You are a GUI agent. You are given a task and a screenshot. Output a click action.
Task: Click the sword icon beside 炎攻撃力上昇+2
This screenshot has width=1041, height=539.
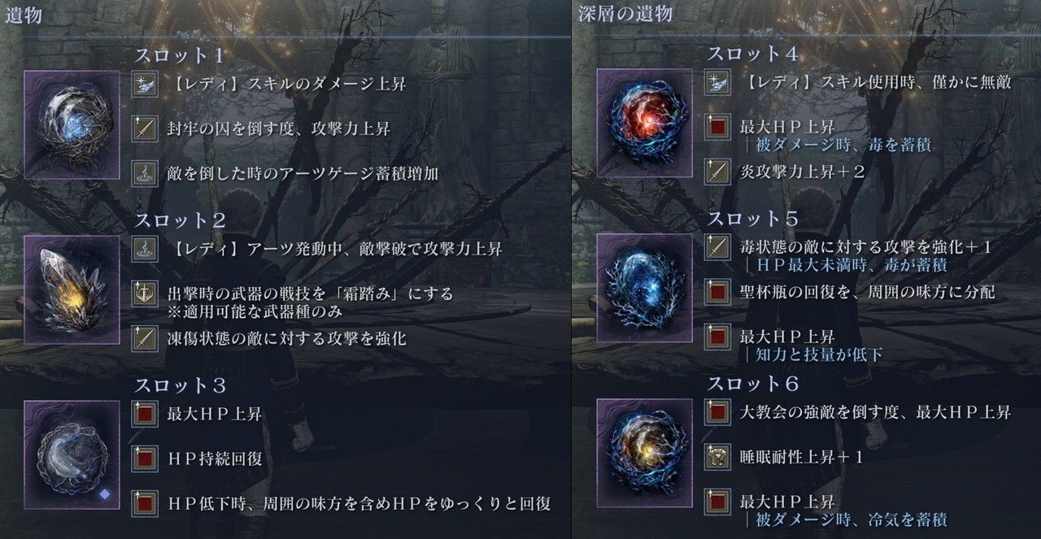(717, 172)
